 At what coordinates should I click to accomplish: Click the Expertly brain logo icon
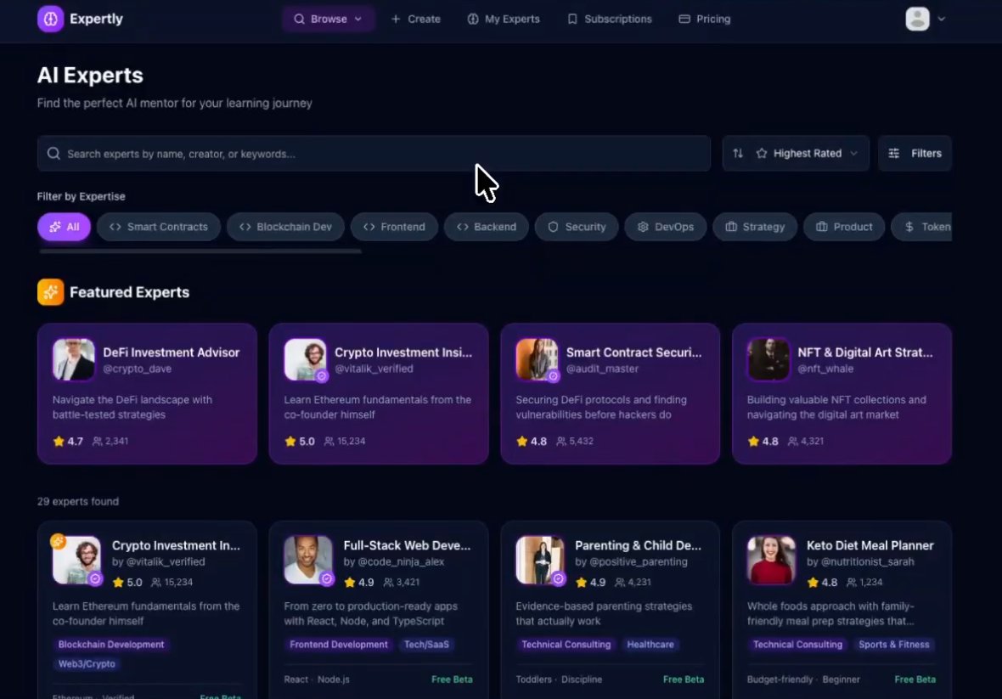point(50,19)
